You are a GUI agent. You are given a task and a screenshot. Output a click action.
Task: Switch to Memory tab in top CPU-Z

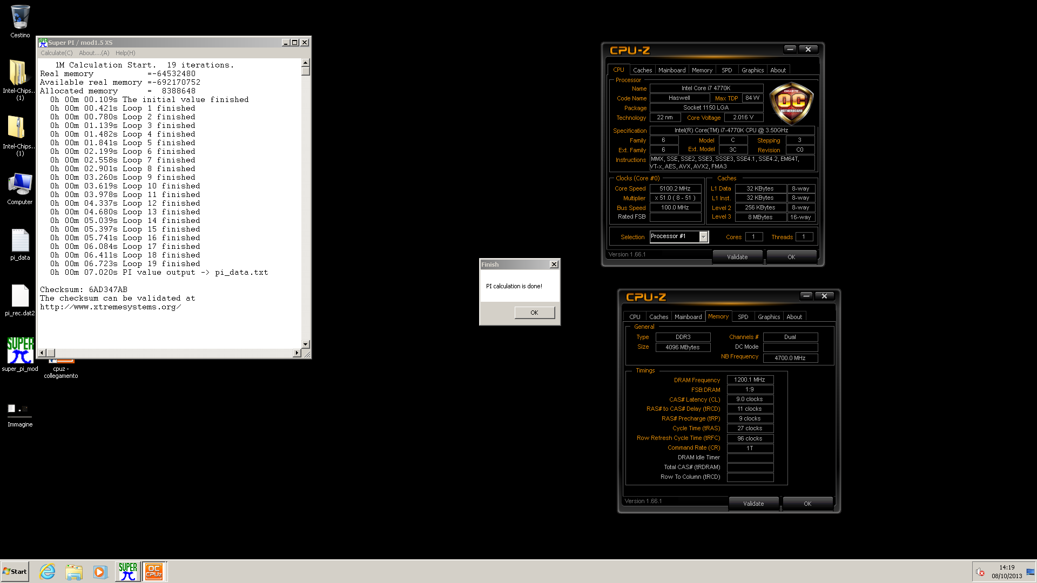(702, 70)
